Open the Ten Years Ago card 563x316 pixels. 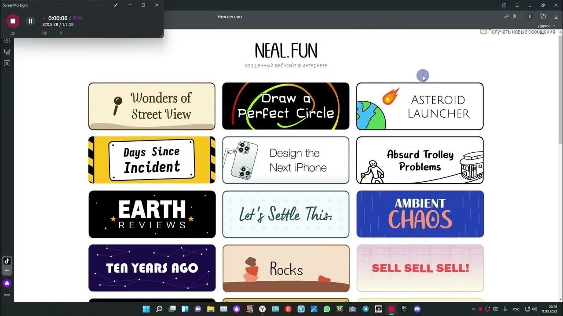point(152,268)
